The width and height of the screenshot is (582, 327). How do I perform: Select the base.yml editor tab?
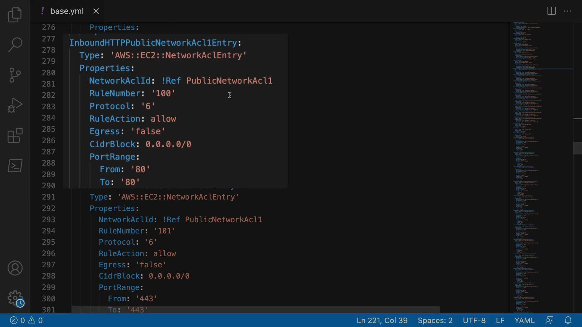pyautogui.click(x=67, y=11)
